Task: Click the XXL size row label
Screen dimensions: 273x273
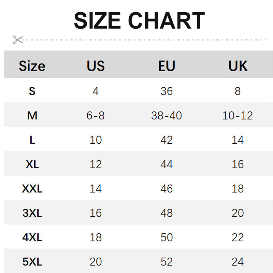Action: click(x=32, y=189)
